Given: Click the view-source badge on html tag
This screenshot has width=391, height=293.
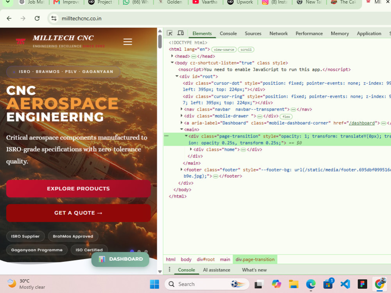Looking at the screenshot, I should point(224,50).
